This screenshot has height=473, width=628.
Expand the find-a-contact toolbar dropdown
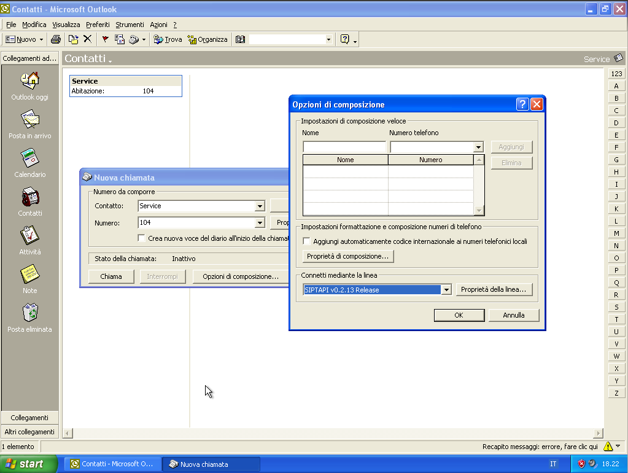(328, 39)
